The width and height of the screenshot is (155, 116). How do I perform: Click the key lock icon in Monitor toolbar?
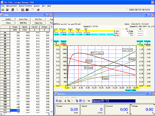click(89, 101)
